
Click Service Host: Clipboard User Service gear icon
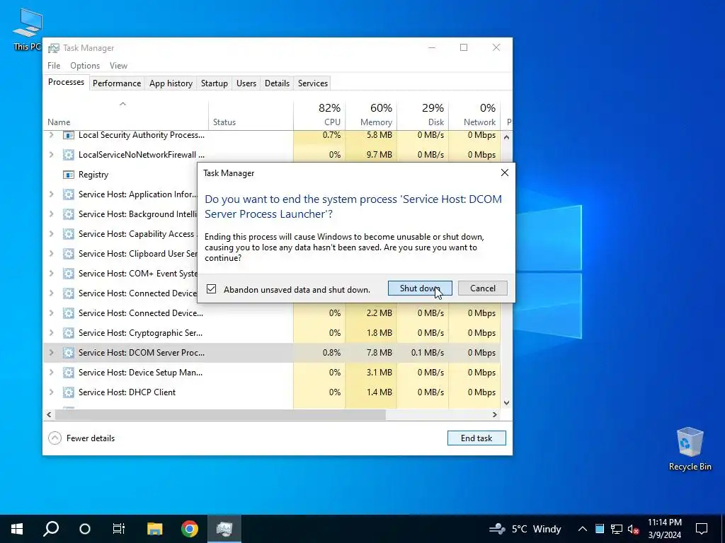(x=69, y=254)
